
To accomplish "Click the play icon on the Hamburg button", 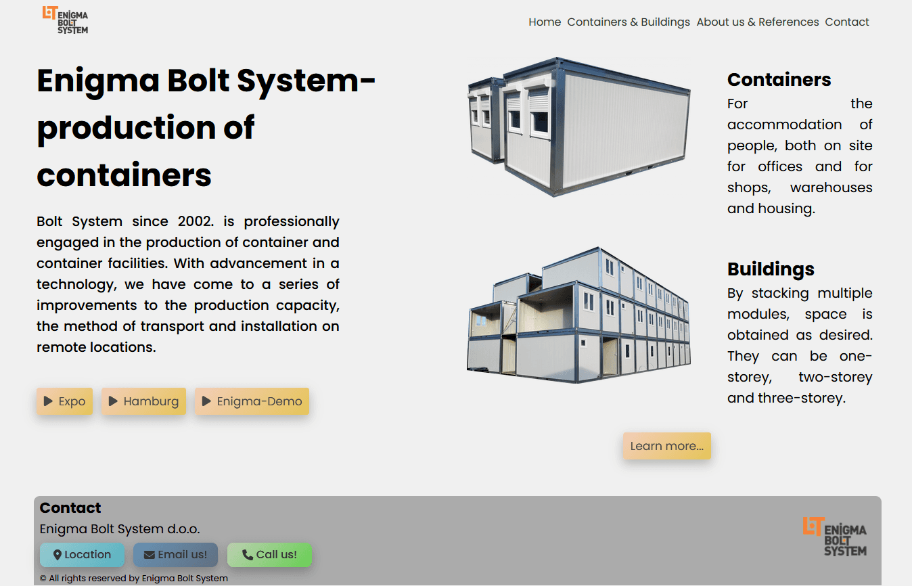I will (112, 401).
